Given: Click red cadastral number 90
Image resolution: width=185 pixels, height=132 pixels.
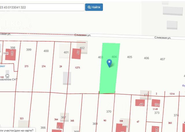Looking at the screenshot, I should tap(105, 120).
